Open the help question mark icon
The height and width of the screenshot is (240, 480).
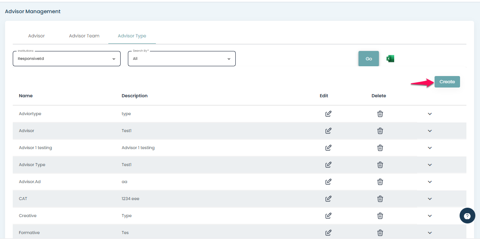pyautogui.click(x=467, y=216)
